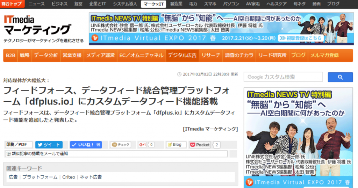
Task: Click the Pocket count showing 2
Action: [x=217, y=145]
